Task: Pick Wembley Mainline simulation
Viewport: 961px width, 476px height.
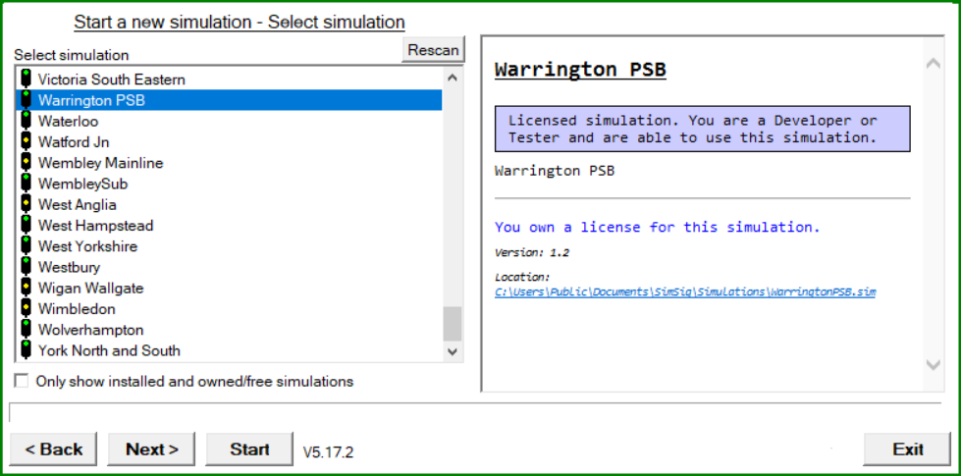Action: click(229, 162)
